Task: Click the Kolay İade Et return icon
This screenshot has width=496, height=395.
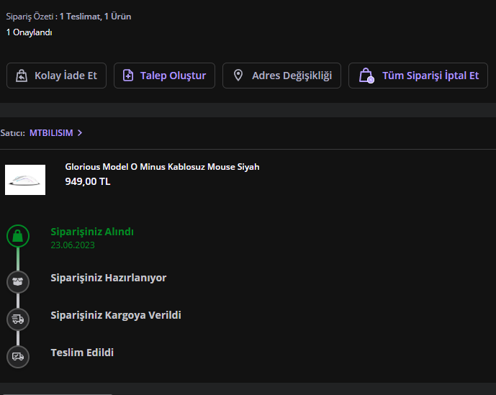Action: pyautogui.click(x=22, y=76)
